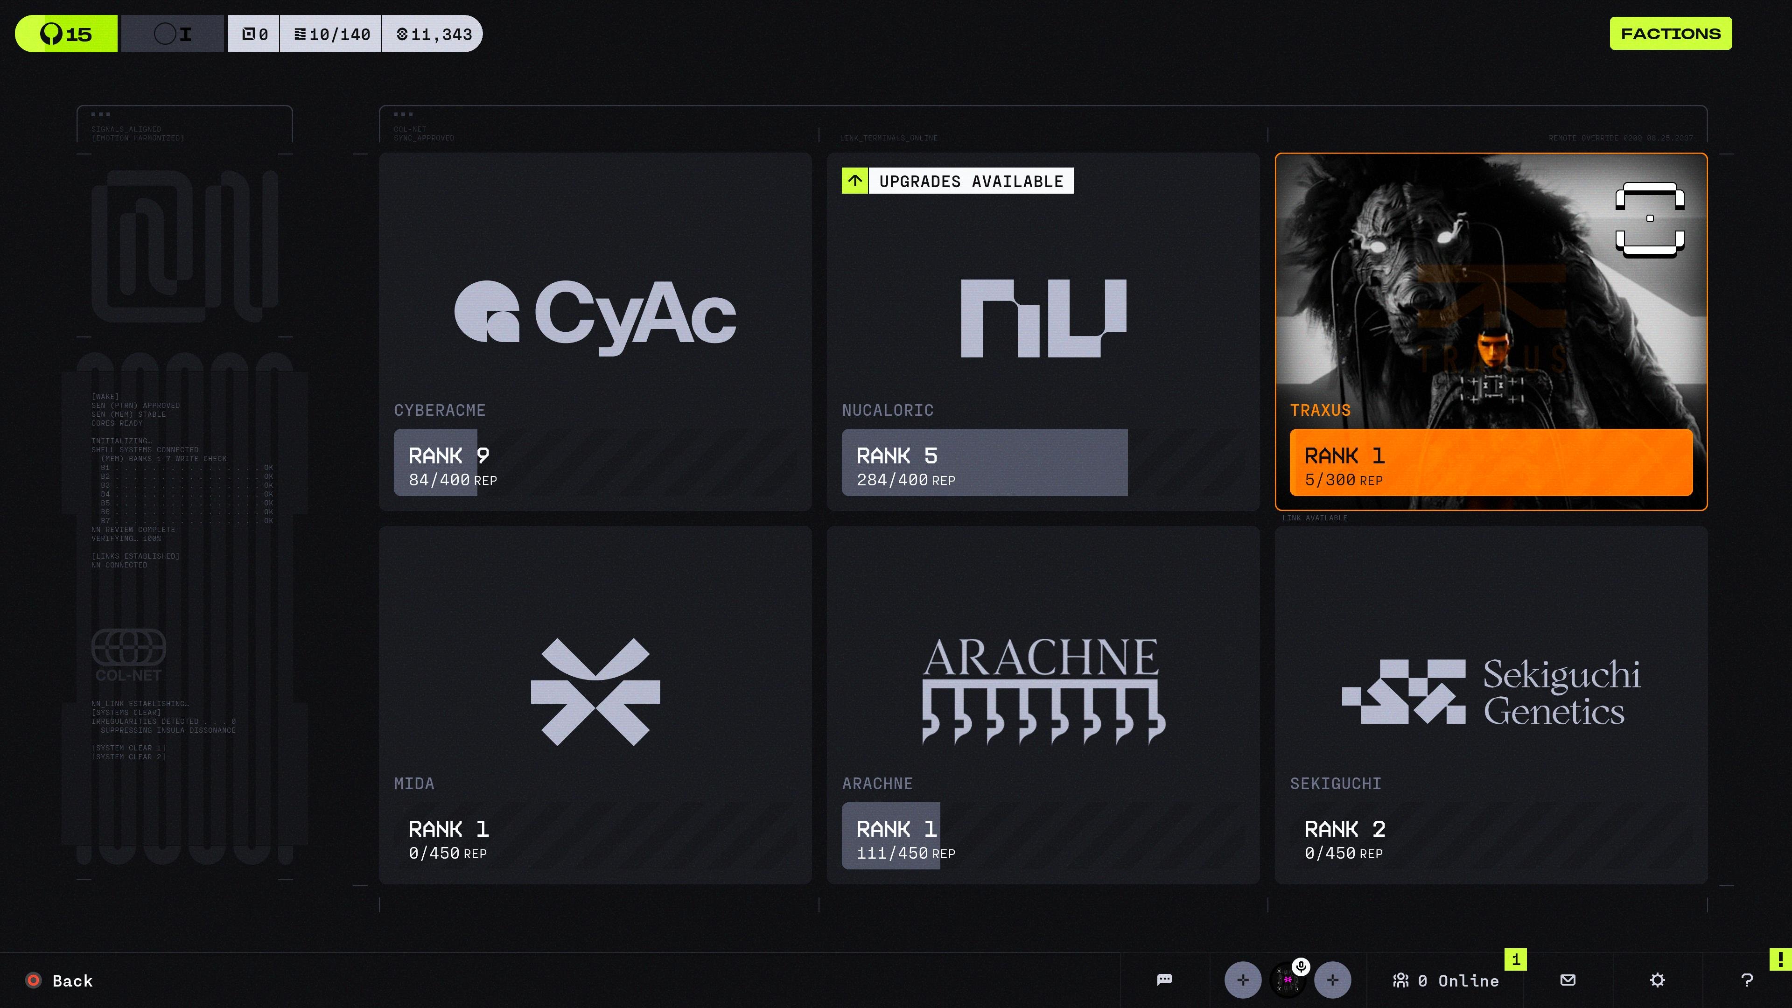1792x1008 pixels.
Task: Click the season rank I indicator
Action: 173,34
